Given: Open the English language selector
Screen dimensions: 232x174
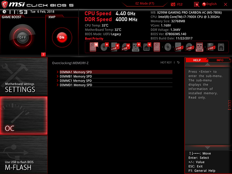Looking at the screenshot, I should click(209, 4).
